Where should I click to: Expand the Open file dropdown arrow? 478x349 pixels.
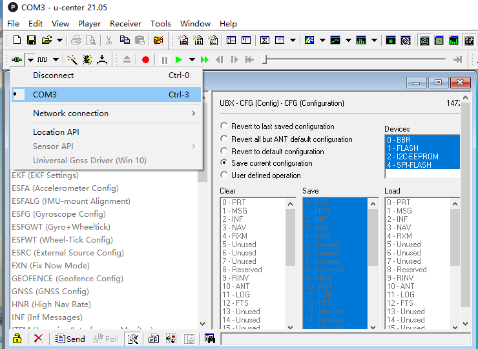coord(59,40)
